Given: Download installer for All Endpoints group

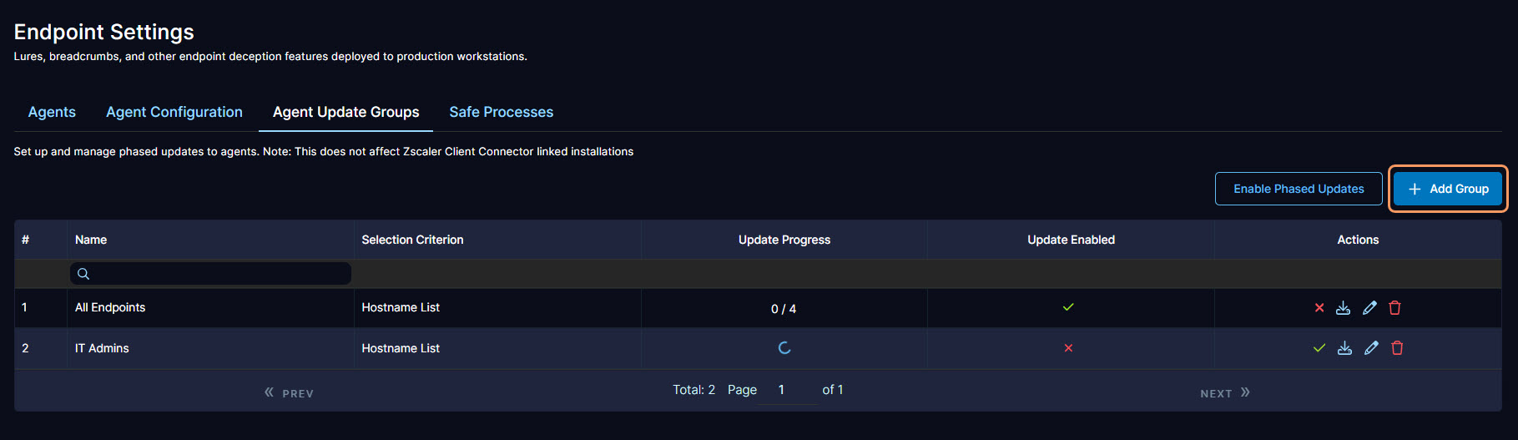Looking at the screenshot, I should [x=1343, y=308].
